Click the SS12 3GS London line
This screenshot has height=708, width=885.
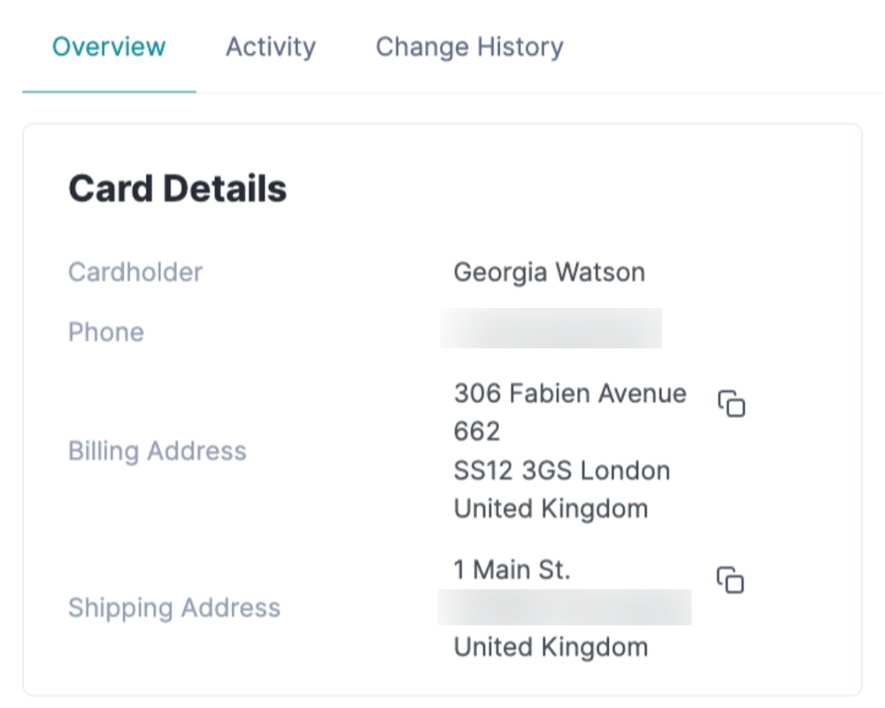[562, 470]
